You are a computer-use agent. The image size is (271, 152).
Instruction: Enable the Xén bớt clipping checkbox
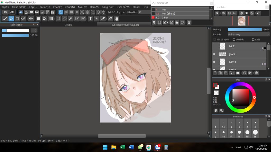click(234, 40)
